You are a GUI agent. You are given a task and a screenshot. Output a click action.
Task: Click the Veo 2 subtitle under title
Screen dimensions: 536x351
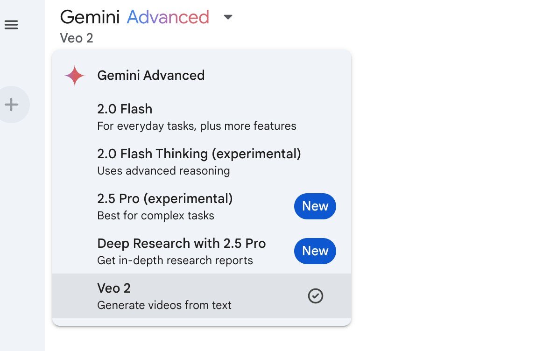(x=77, y=38)
